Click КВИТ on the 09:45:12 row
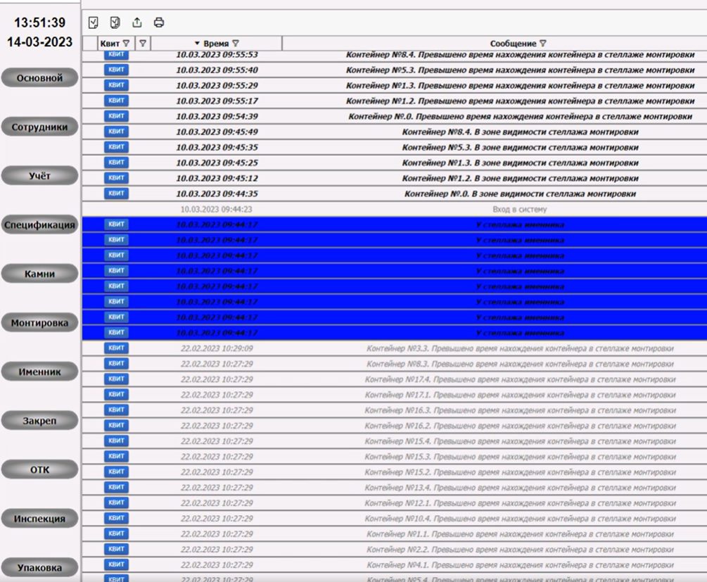The width and height of the screenshot is (707, 582). 116,178
